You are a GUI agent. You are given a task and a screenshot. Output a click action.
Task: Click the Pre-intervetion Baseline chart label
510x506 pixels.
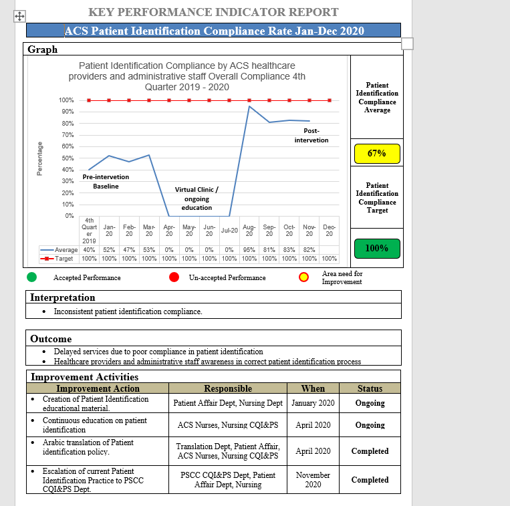pos(106,181)
